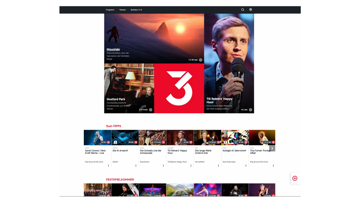This screenshot has height=202, width=360.
Task: Open the Sarah Connor concert thumbnail
Action: pyautogui.click(x=97, y=137)
